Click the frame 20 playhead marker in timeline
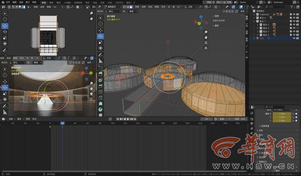Viewport: 301px width, 176px height. point(62,123)
